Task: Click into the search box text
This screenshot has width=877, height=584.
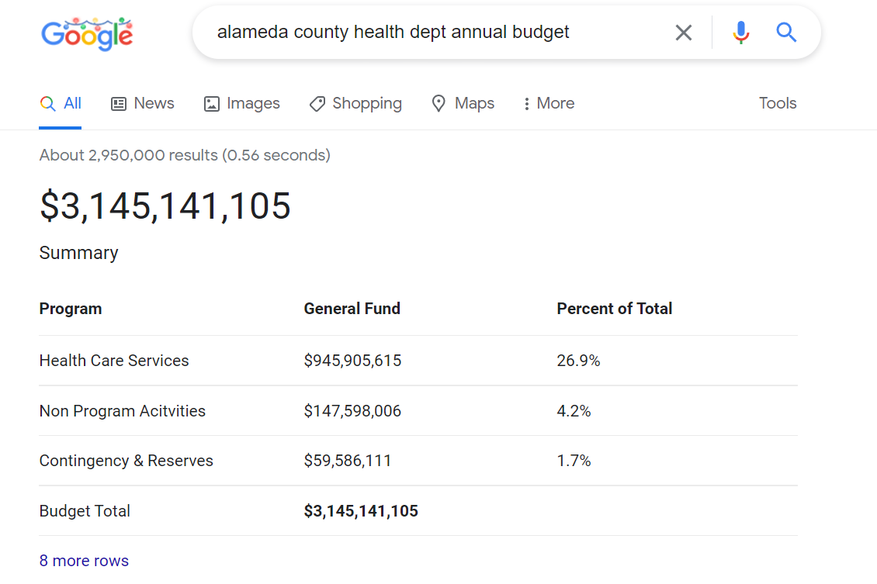Action: pos(393,32)
